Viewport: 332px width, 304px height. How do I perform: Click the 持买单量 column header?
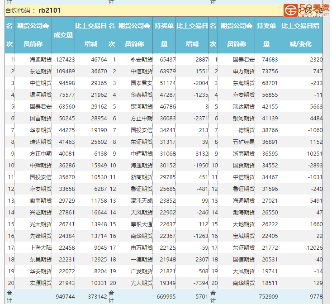(x=164, y=35)
